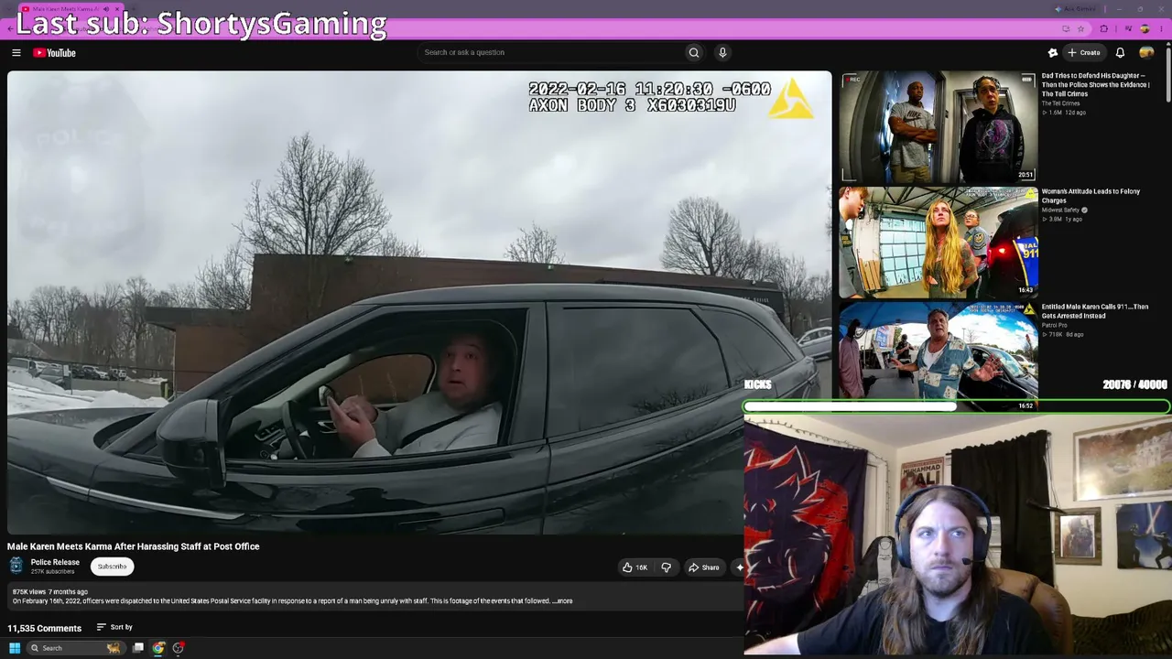Open the Sort by comments dropdown
Viewport: 1172px width, 659px height.
pos(115,628)
